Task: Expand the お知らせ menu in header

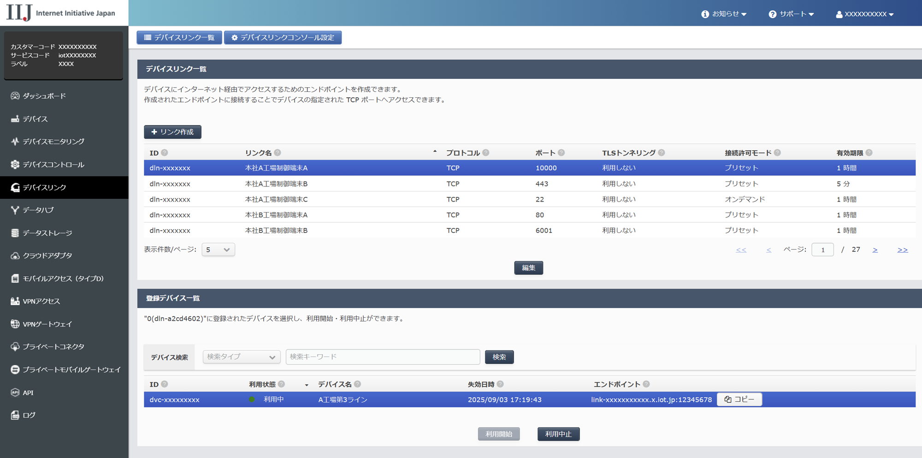Action: tap(724, 14)
